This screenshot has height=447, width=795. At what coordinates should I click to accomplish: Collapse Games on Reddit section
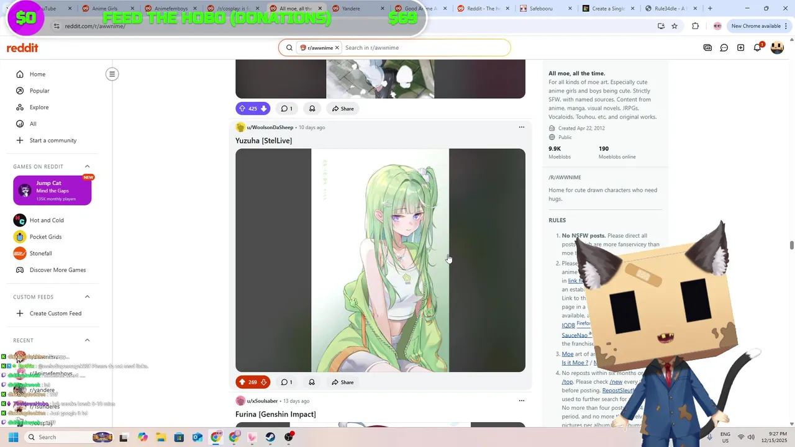coord(87,166)
